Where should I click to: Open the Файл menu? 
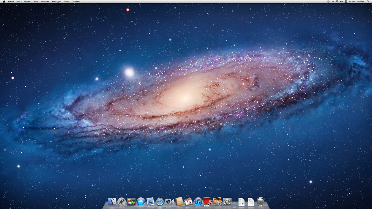click(19, 1)
